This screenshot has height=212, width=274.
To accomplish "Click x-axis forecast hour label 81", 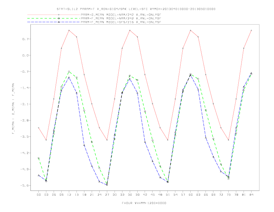I will tap(244, 195).
